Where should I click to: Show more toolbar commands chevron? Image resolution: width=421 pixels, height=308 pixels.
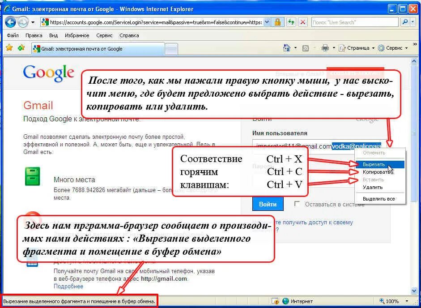click(x=415, y=44)
